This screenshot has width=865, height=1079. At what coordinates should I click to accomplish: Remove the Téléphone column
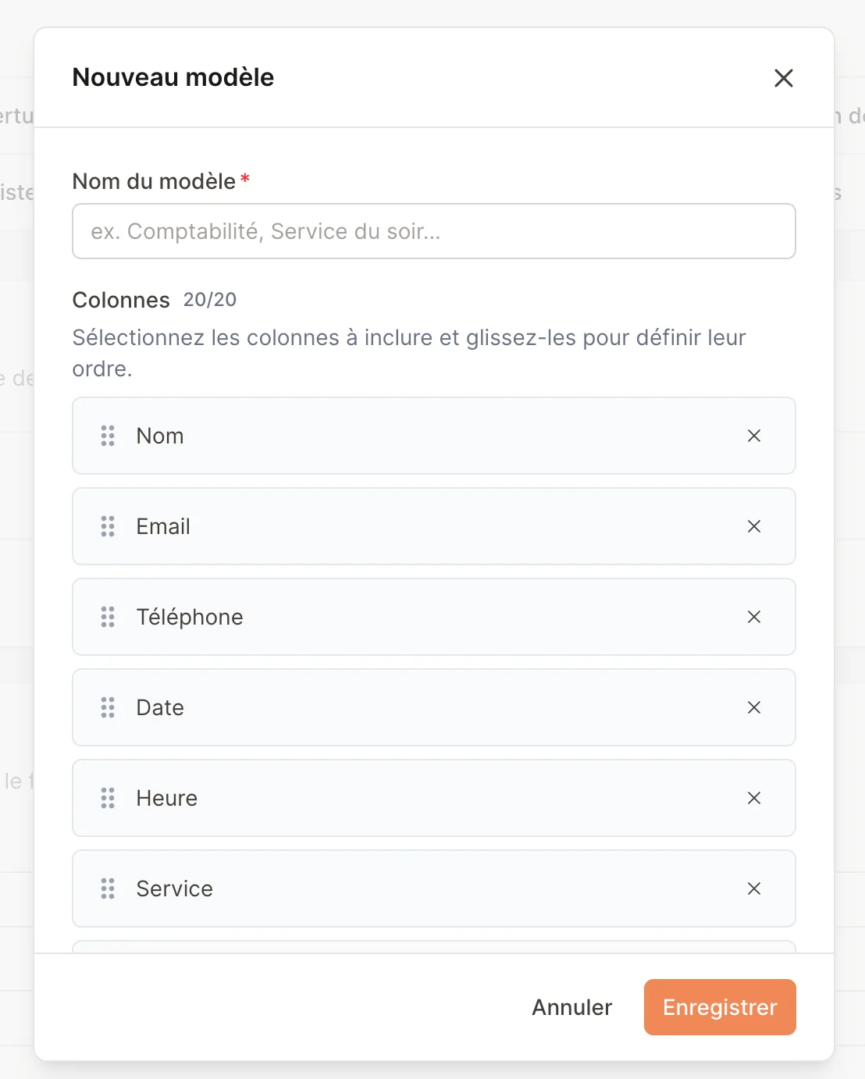point(754,617)
